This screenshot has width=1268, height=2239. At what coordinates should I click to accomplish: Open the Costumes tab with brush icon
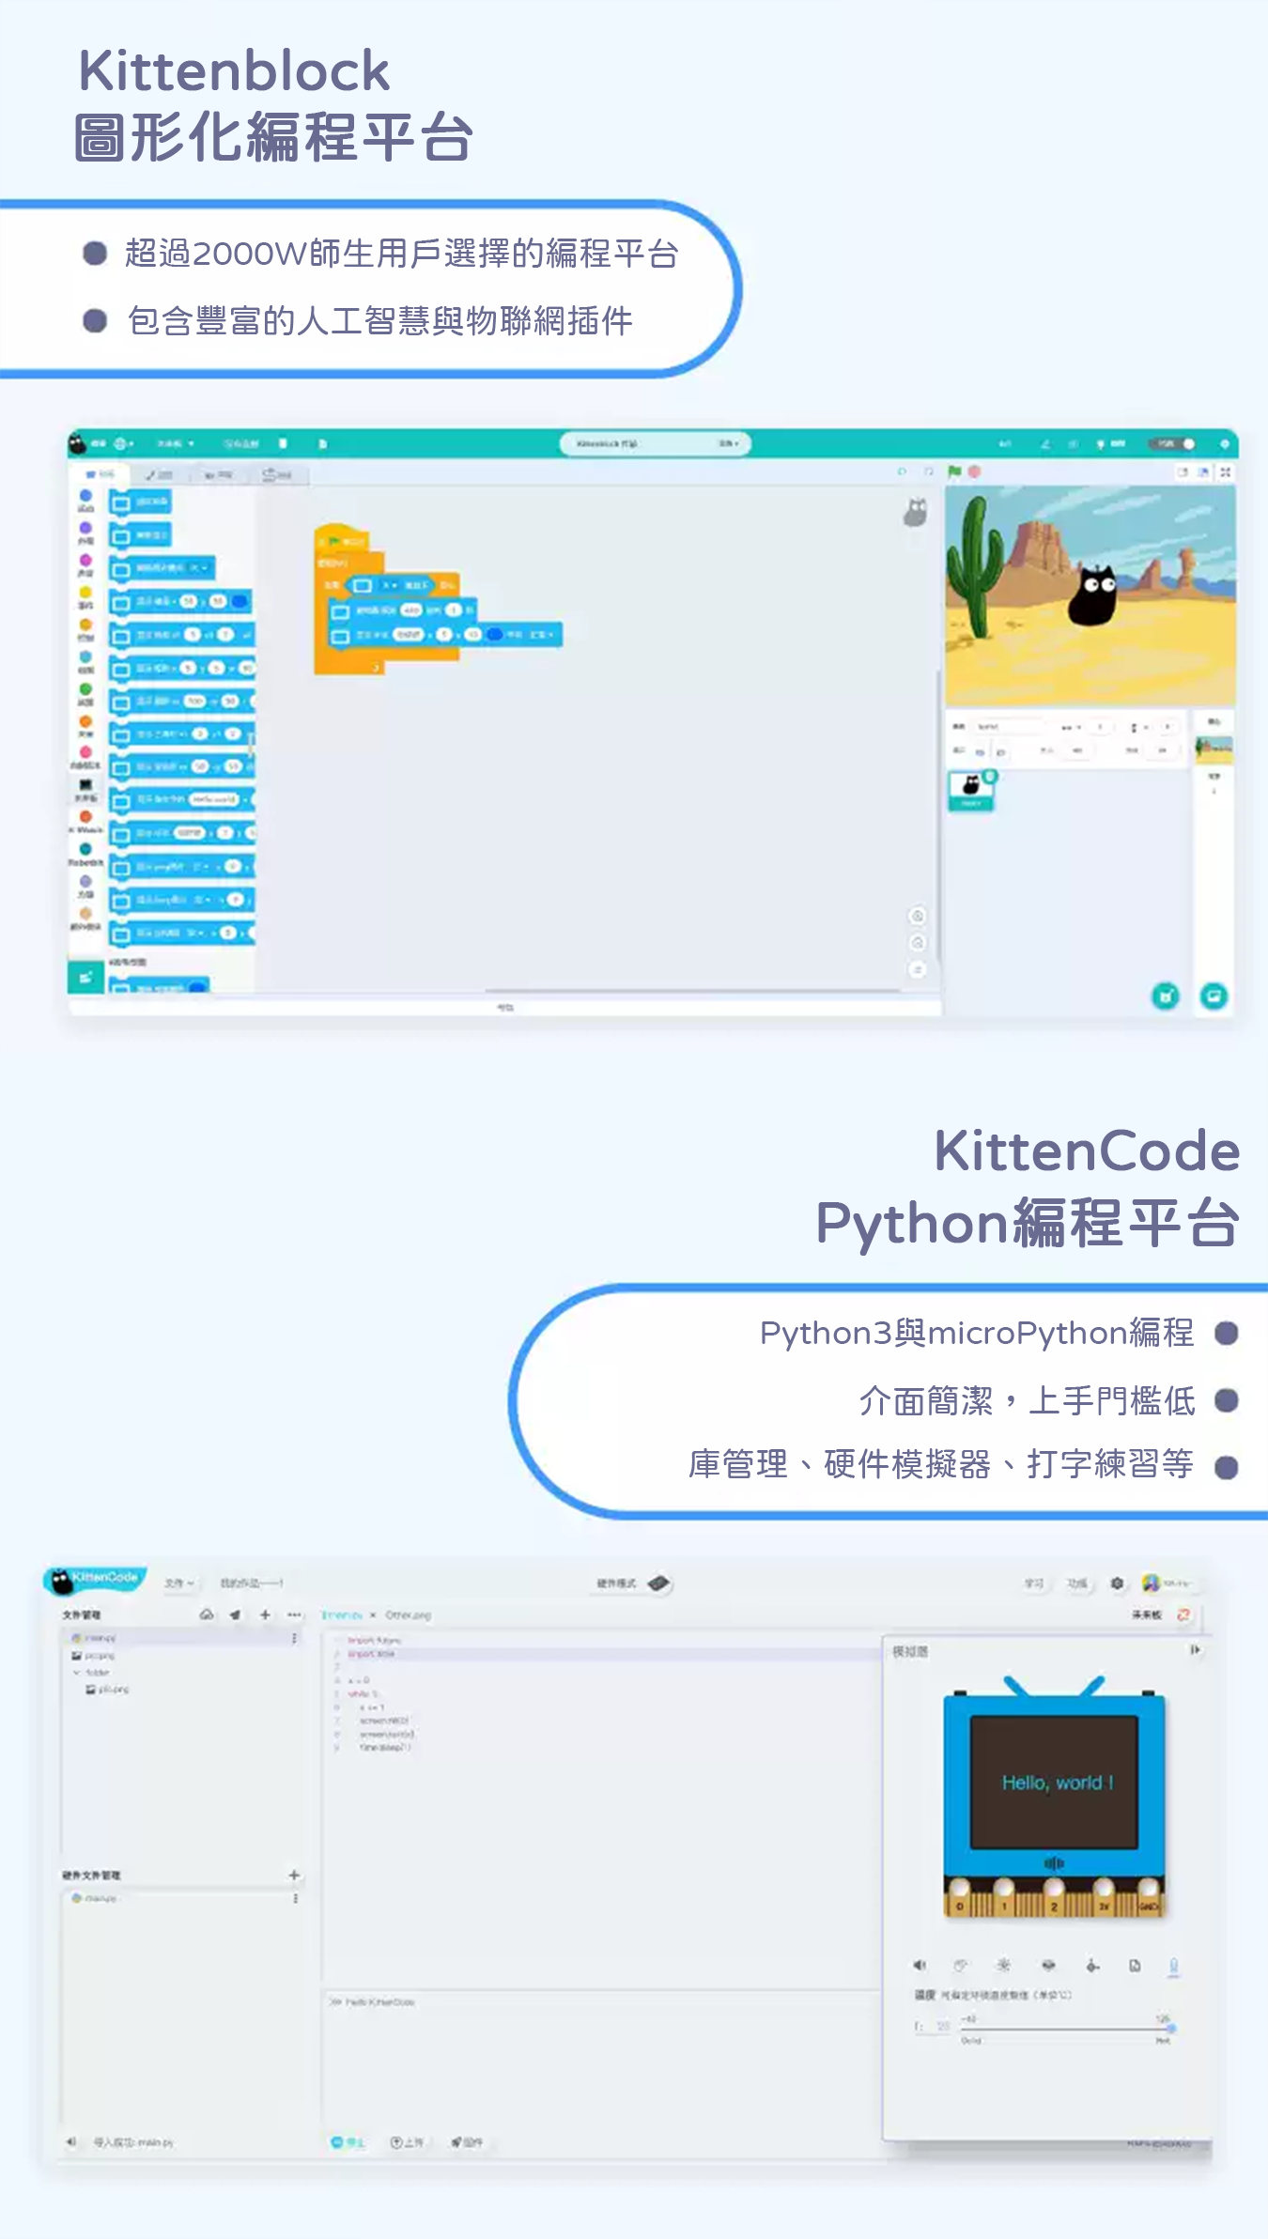160,475
